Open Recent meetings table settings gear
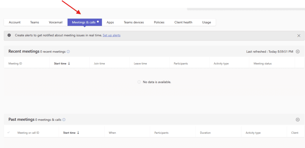The height and width of the screenshot is (148, 305). [x=298, y=52]
